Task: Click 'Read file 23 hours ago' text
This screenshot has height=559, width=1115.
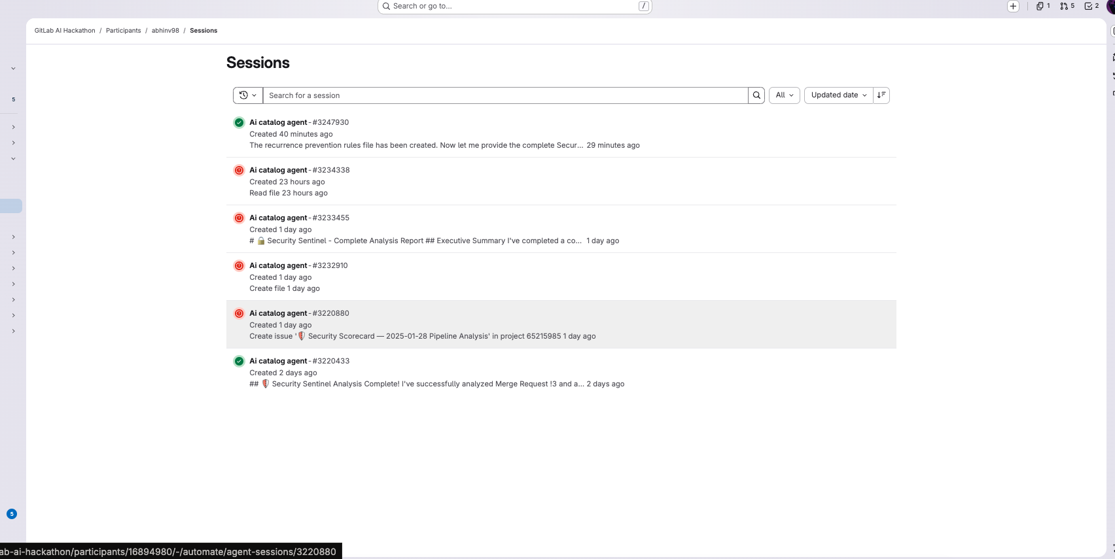Action: pos(289,193)
